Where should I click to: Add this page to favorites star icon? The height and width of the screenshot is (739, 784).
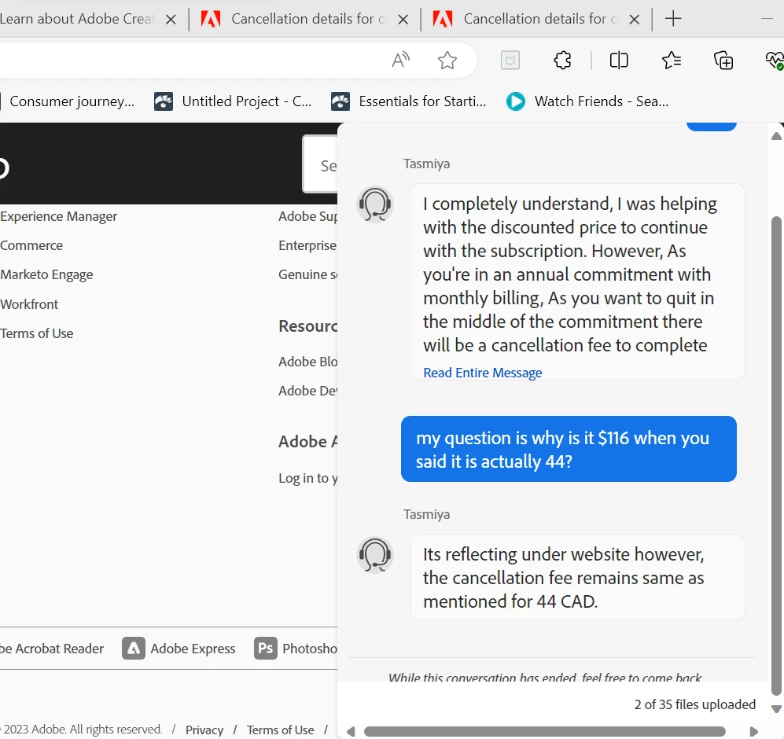(x=447, y=61)
